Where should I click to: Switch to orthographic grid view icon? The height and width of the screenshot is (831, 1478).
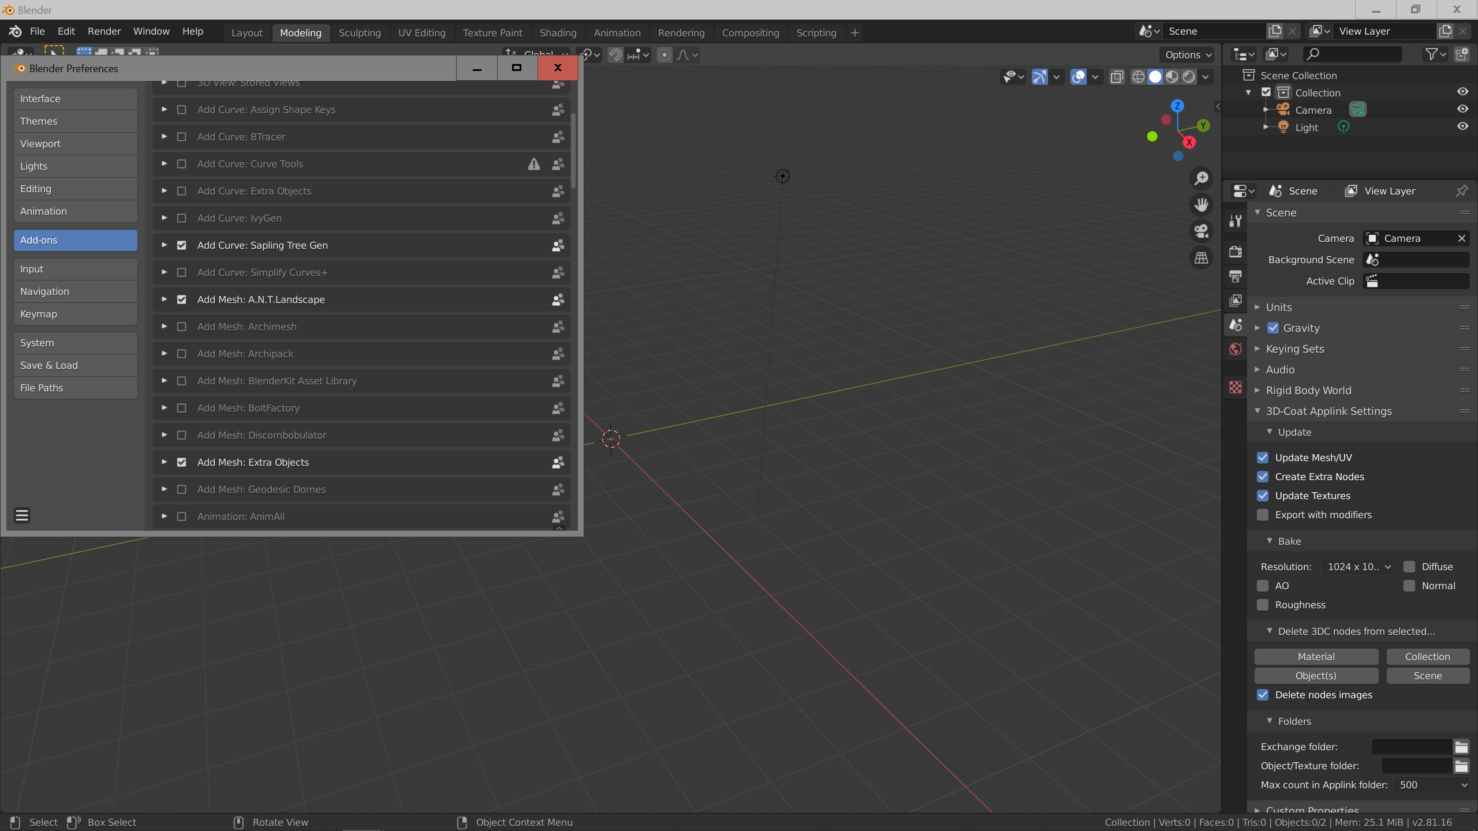[x=1201, y=258]
